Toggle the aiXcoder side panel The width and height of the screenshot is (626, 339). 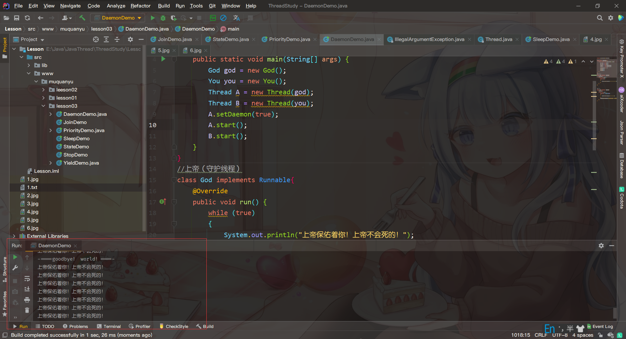[621, 100]
